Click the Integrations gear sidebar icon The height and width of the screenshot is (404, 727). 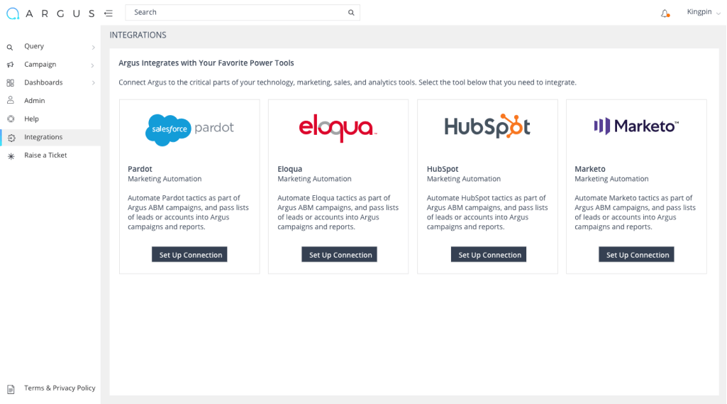11,138
